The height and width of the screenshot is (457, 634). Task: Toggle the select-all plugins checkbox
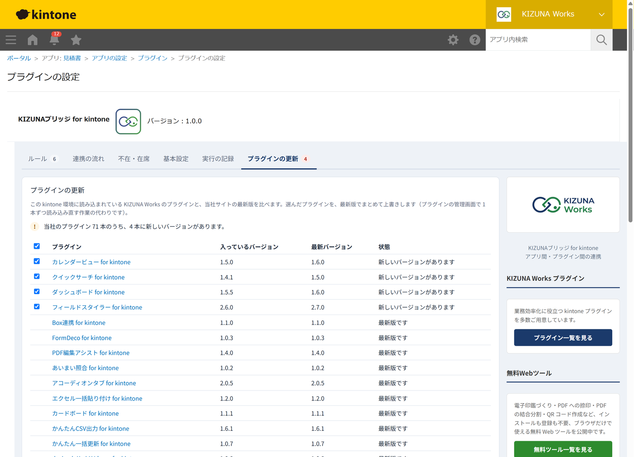coord(37,246)
